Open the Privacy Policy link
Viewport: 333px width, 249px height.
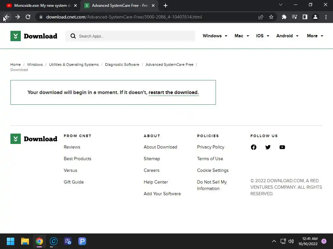[x=210, y=147]
